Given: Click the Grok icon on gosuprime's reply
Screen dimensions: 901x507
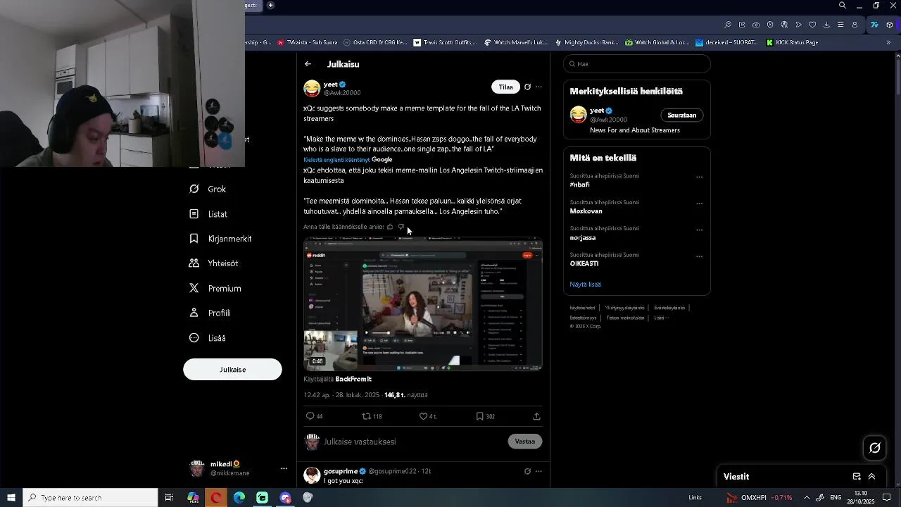Looking at the screenshot, I should [x=527, y=471].
